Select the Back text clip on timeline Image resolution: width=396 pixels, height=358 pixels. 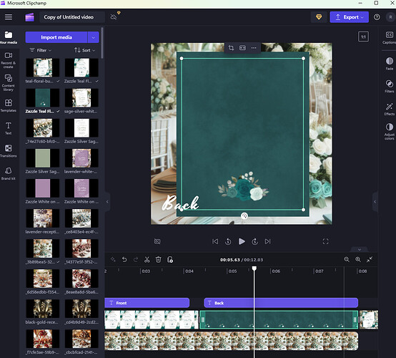[x=281, y=303]
